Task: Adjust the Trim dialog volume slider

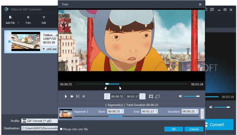Action: [x=192, y=96]
